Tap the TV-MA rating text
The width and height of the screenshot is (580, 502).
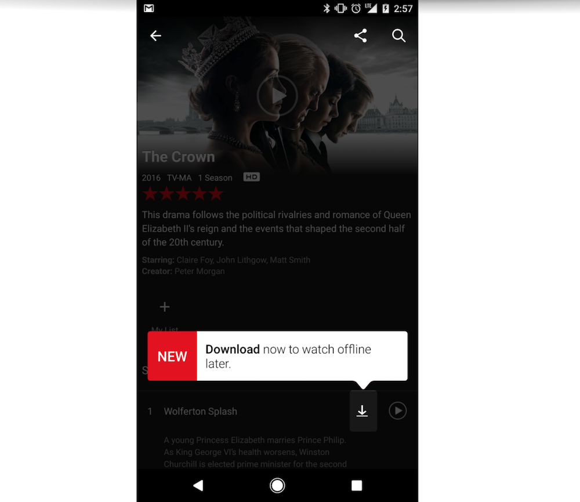pos(179,178)
